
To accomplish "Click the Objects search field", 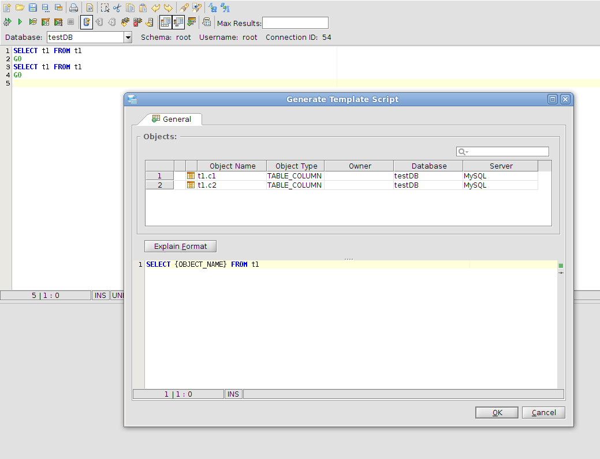I will coord(503,152).
